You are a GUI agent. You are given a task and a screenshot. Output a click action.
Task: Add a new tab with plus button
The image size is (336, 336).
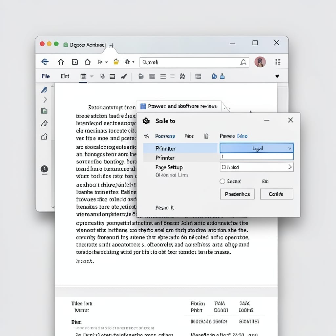click(112, 45)
